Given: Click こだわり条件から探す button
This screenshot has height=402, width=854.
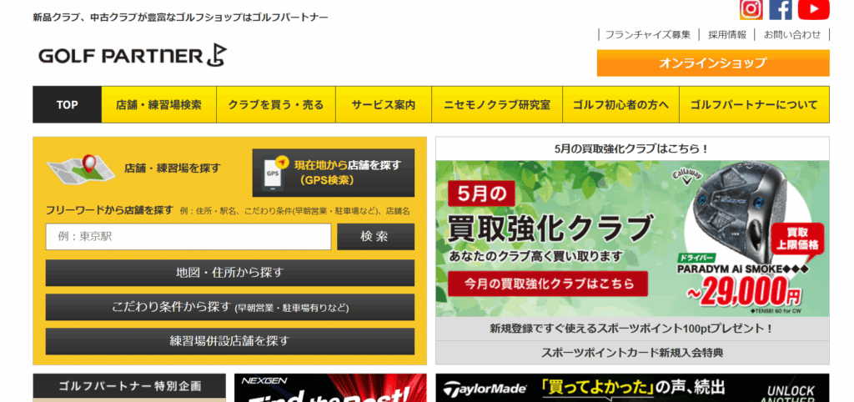Looking at the screenshot, I should point(230,307).
